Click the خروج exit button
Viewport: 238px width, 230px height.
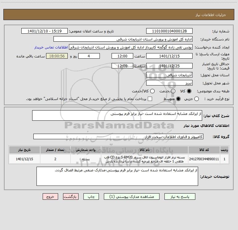[50, 197]
